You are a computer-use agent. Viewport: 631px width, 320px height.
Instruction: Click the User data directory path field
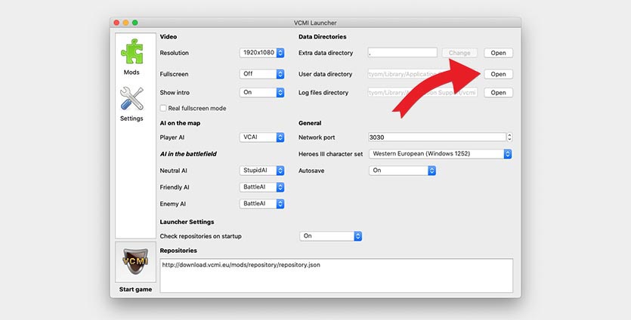(422, 74)
